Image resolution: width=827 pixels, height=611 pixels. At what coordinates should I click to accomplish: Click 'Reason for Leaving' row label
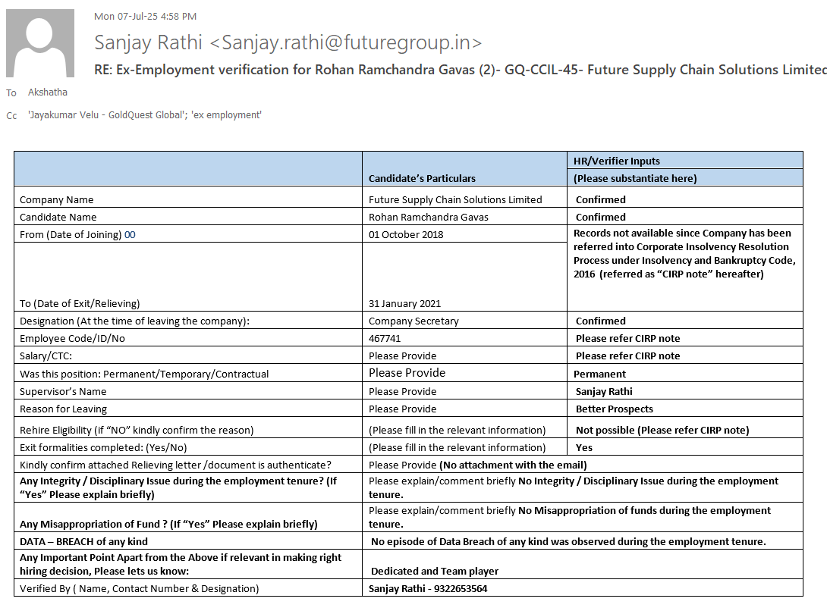click(x=63, y=409)
